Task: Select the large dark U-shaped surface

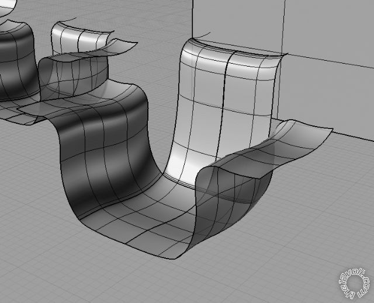Action: click(105, 152)
